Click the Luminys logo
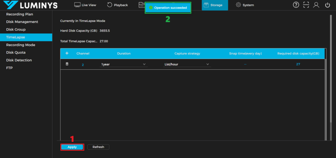 click(30, 5)
